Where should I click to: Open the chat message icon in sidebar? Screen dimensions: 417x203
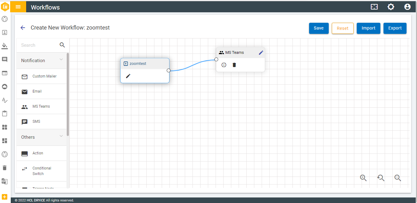(5, 59)
